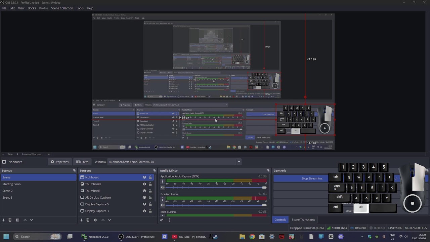
Task: Move the source down with the Sources down arrow
Action: coord(109,220)
